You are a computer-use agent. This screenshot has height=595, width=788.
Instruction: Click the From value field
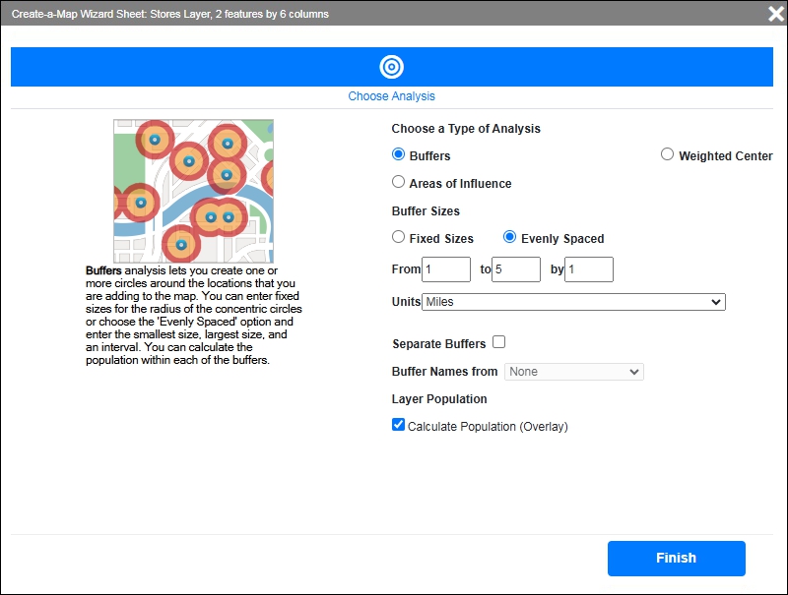[x=445, y=269]
